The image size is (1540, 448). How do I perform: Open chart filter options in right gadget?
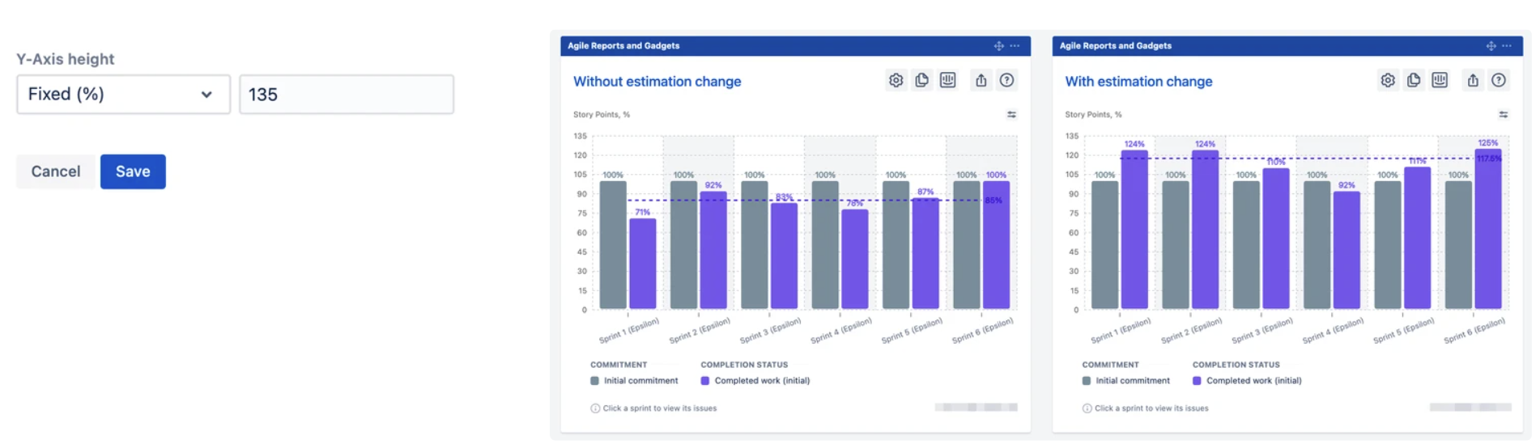(1504, 115)
